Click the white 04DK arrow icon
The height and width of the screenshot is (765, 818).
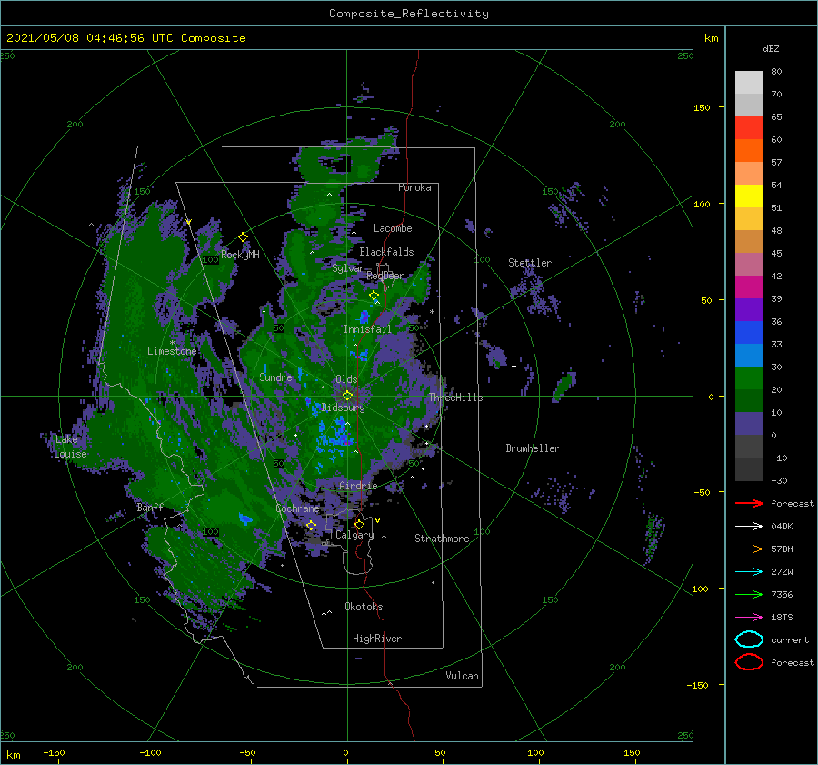749,526
